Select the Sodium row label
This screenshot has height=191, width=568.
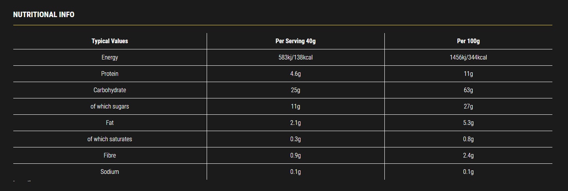click(x=110, y=172)
